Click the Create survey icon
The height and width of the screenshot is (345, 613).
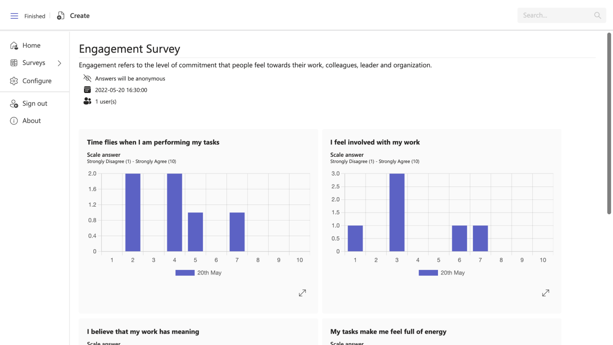61,16
